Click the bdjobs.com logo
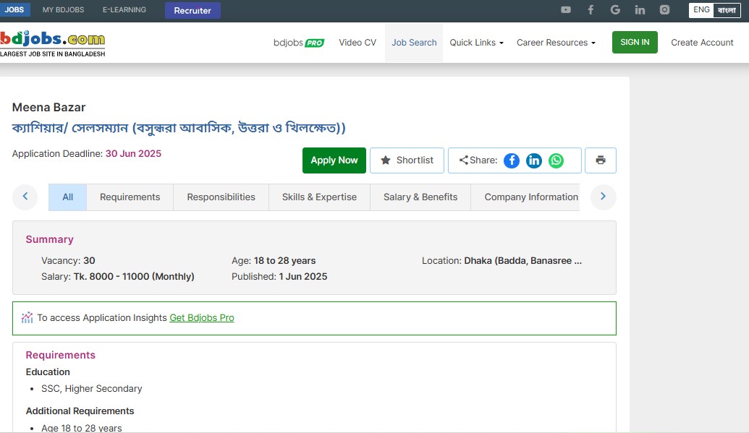The height and width of the screenshot is (433, 749). (53, 43)
